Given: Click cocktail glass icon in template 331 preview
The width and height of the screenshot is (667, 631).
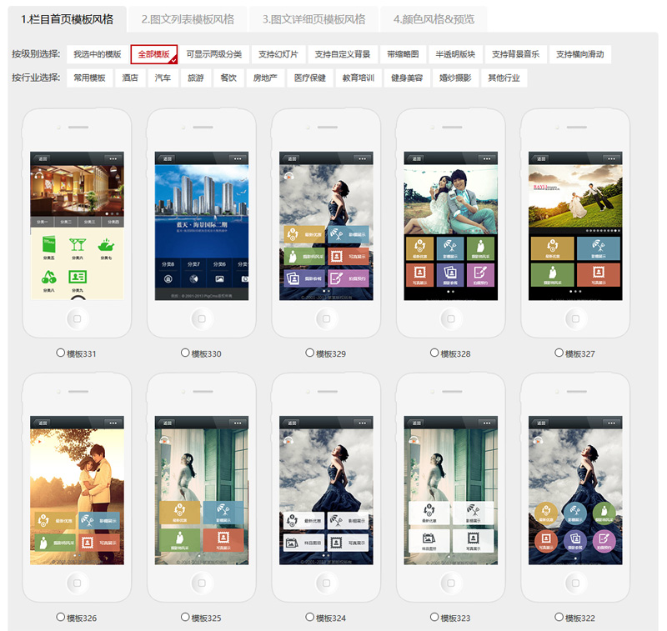Looking at the screenshot, I should point(78,245).
